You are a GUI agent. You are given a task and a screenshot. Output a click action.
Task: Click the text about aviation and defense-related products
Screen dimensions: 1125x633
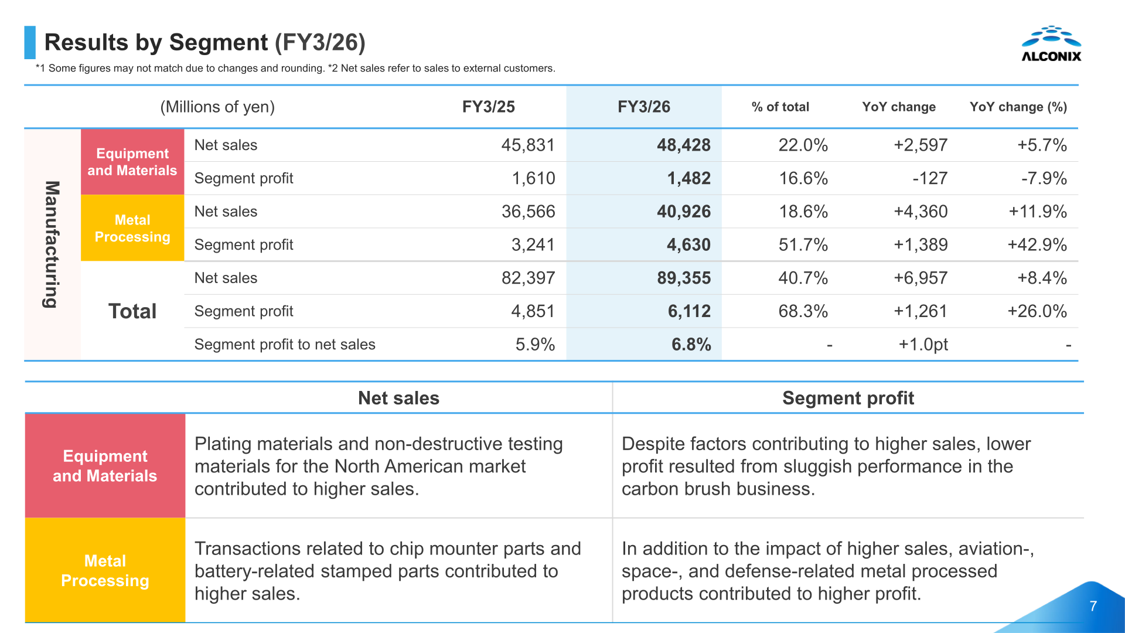828,571
